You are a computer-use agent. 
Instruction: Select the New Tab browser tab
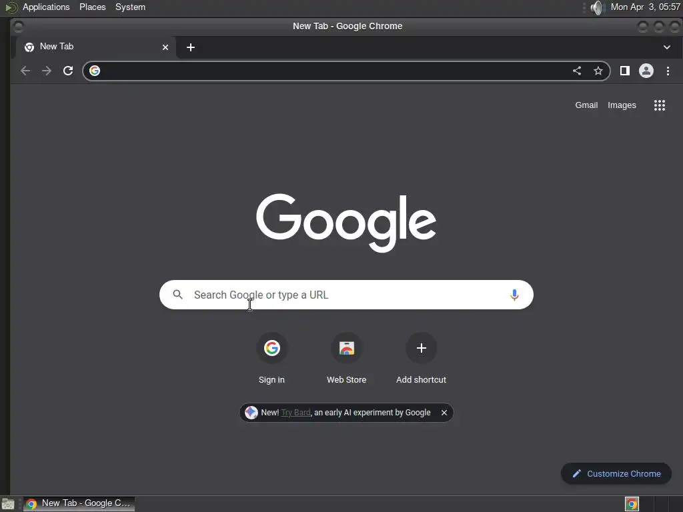pyautogui.click(x=96, y=47)
